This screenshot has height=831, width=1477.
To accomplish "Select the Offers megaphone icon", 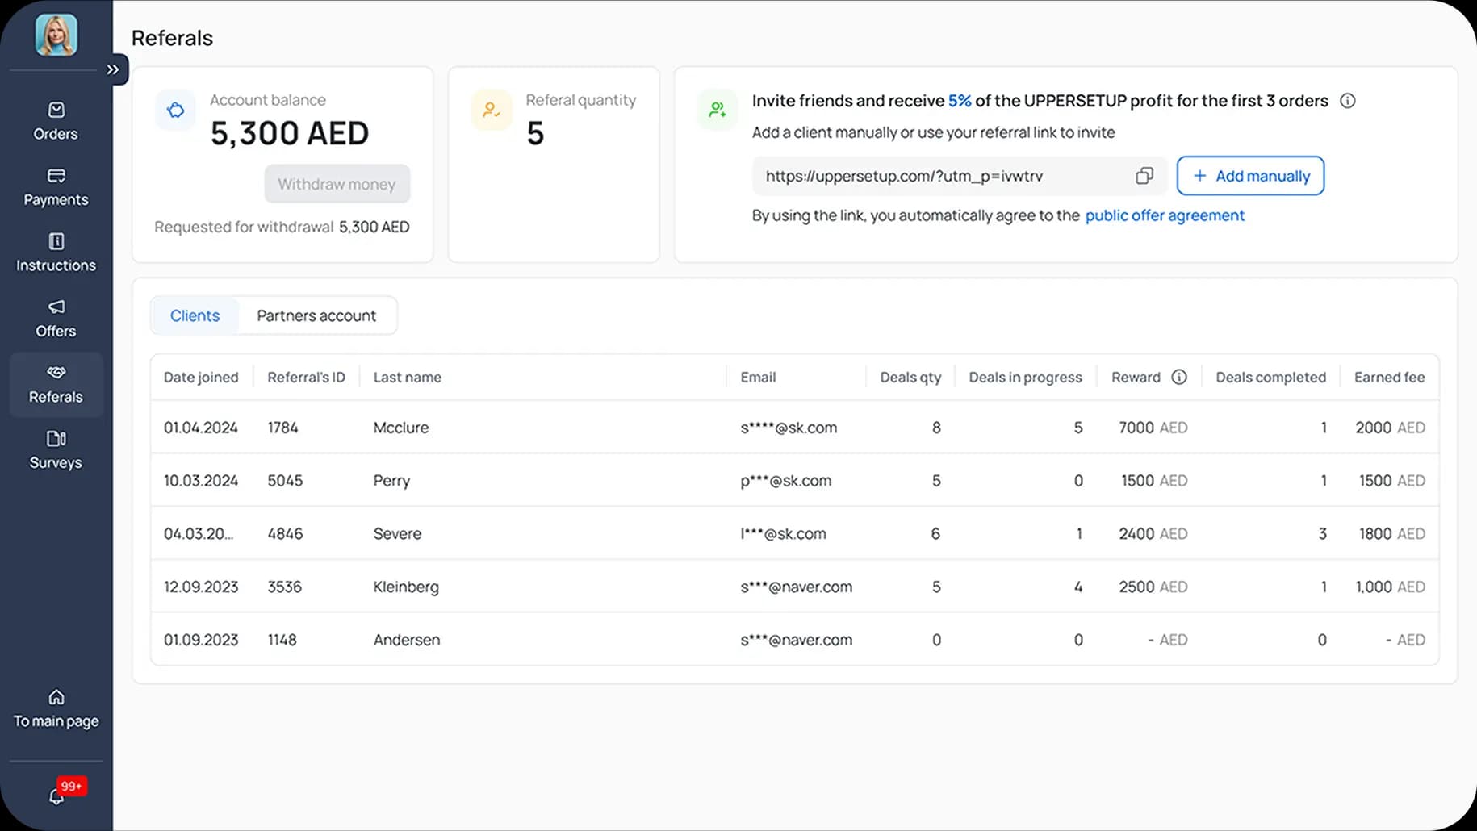I will tap(56, 307).
